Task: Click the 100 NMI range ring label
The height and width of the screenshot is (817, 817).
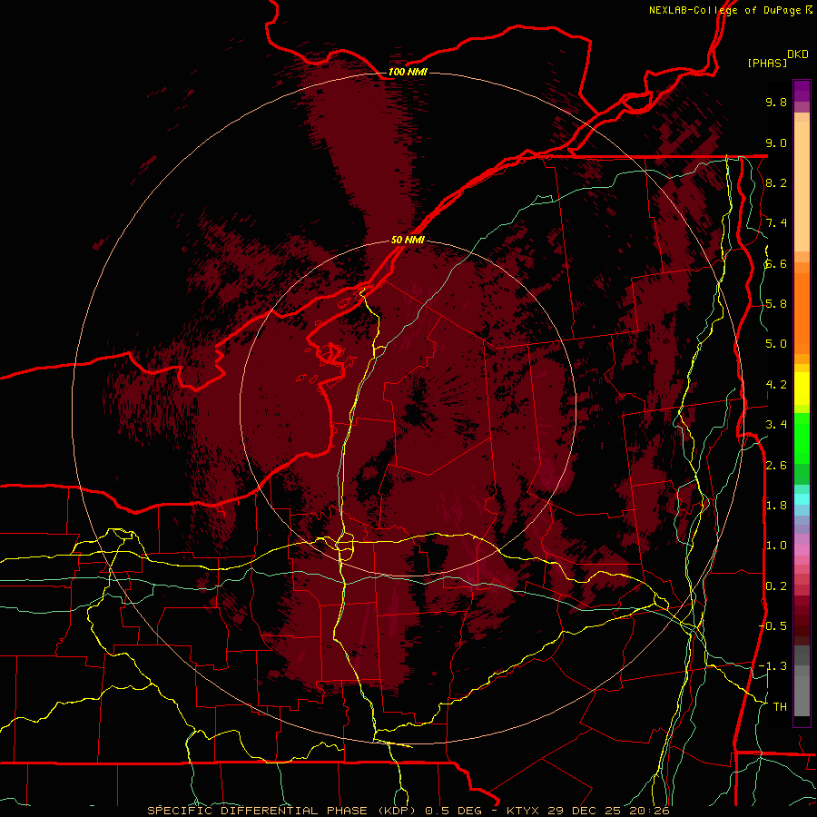Action: [x=408, y=72]
